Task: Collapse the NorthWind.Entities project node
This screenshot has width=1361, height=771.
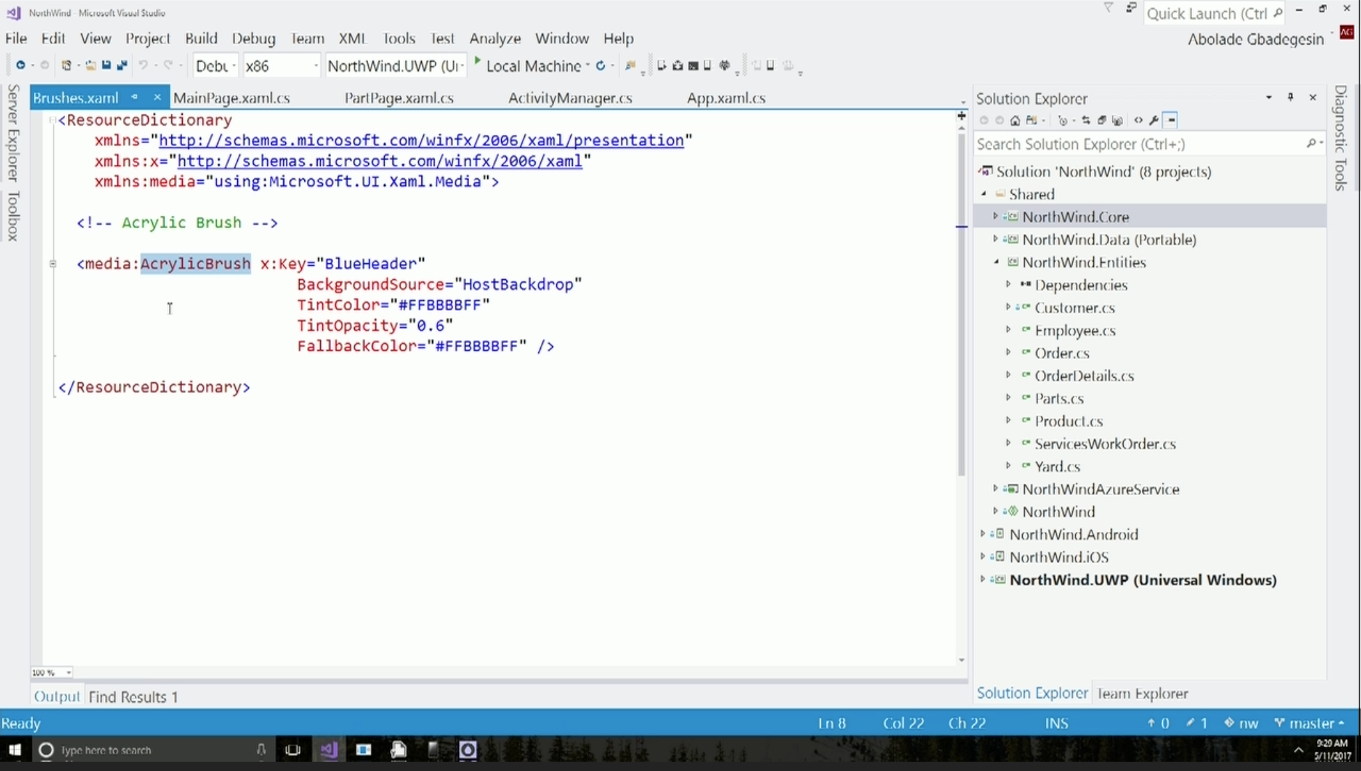Action: pos(996,263)
